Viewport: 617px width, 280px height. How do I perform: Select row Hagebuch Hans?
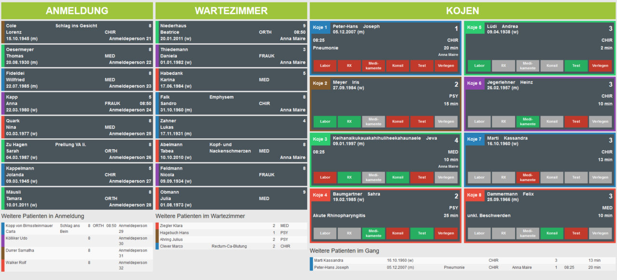(231, 232)
